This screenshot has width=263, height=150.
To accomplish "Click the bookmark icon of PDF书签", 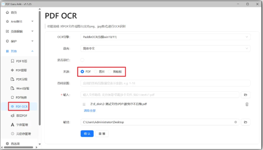I will pos(12,61).
